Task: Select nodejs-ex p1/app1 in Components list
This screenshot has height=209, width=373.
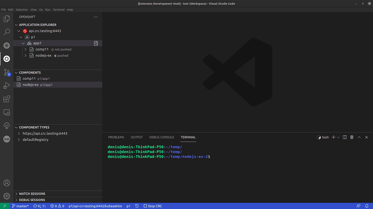Action: 58,85
